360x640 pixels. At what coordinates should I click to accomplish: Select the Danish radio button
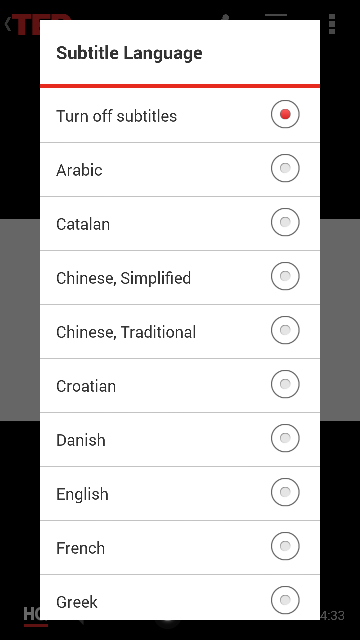point(285,438)
